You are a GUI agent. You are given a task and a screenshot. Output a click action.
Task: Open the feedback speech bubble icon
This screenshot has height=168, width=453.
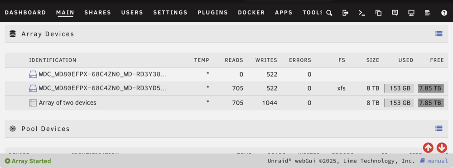[395, 13]
